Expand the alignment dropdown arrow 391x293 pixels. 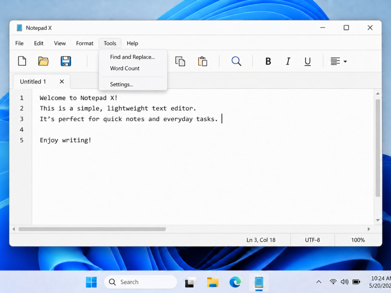click(345, 62)
